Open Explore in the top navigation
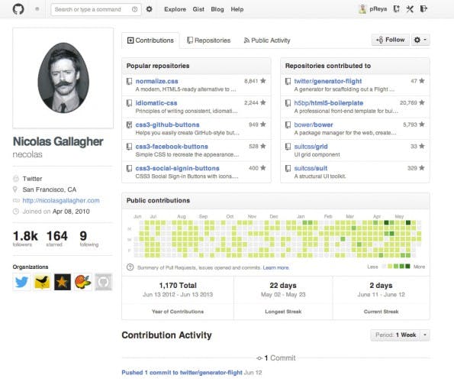This screenshot has height=385, width=454. pyautogui.click(x=175, y=9)
